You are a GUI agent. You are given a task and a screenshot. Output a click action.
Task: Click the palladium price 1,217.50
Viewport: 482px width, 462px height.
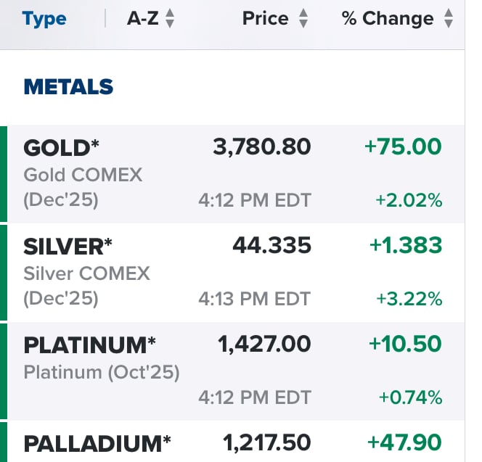pos(266,443)
